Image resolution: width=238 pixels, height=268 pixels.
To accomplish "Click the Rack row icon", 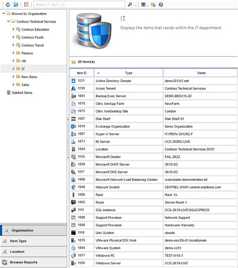I will [73, 195].
